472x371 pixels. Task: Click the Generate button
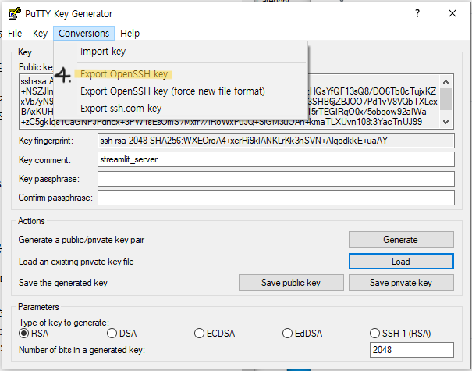click(401, 240)
